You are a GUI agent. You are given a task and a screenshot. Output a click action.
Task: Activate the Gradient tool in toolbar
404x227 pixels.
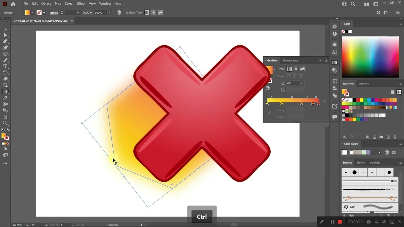coord(5,92)
